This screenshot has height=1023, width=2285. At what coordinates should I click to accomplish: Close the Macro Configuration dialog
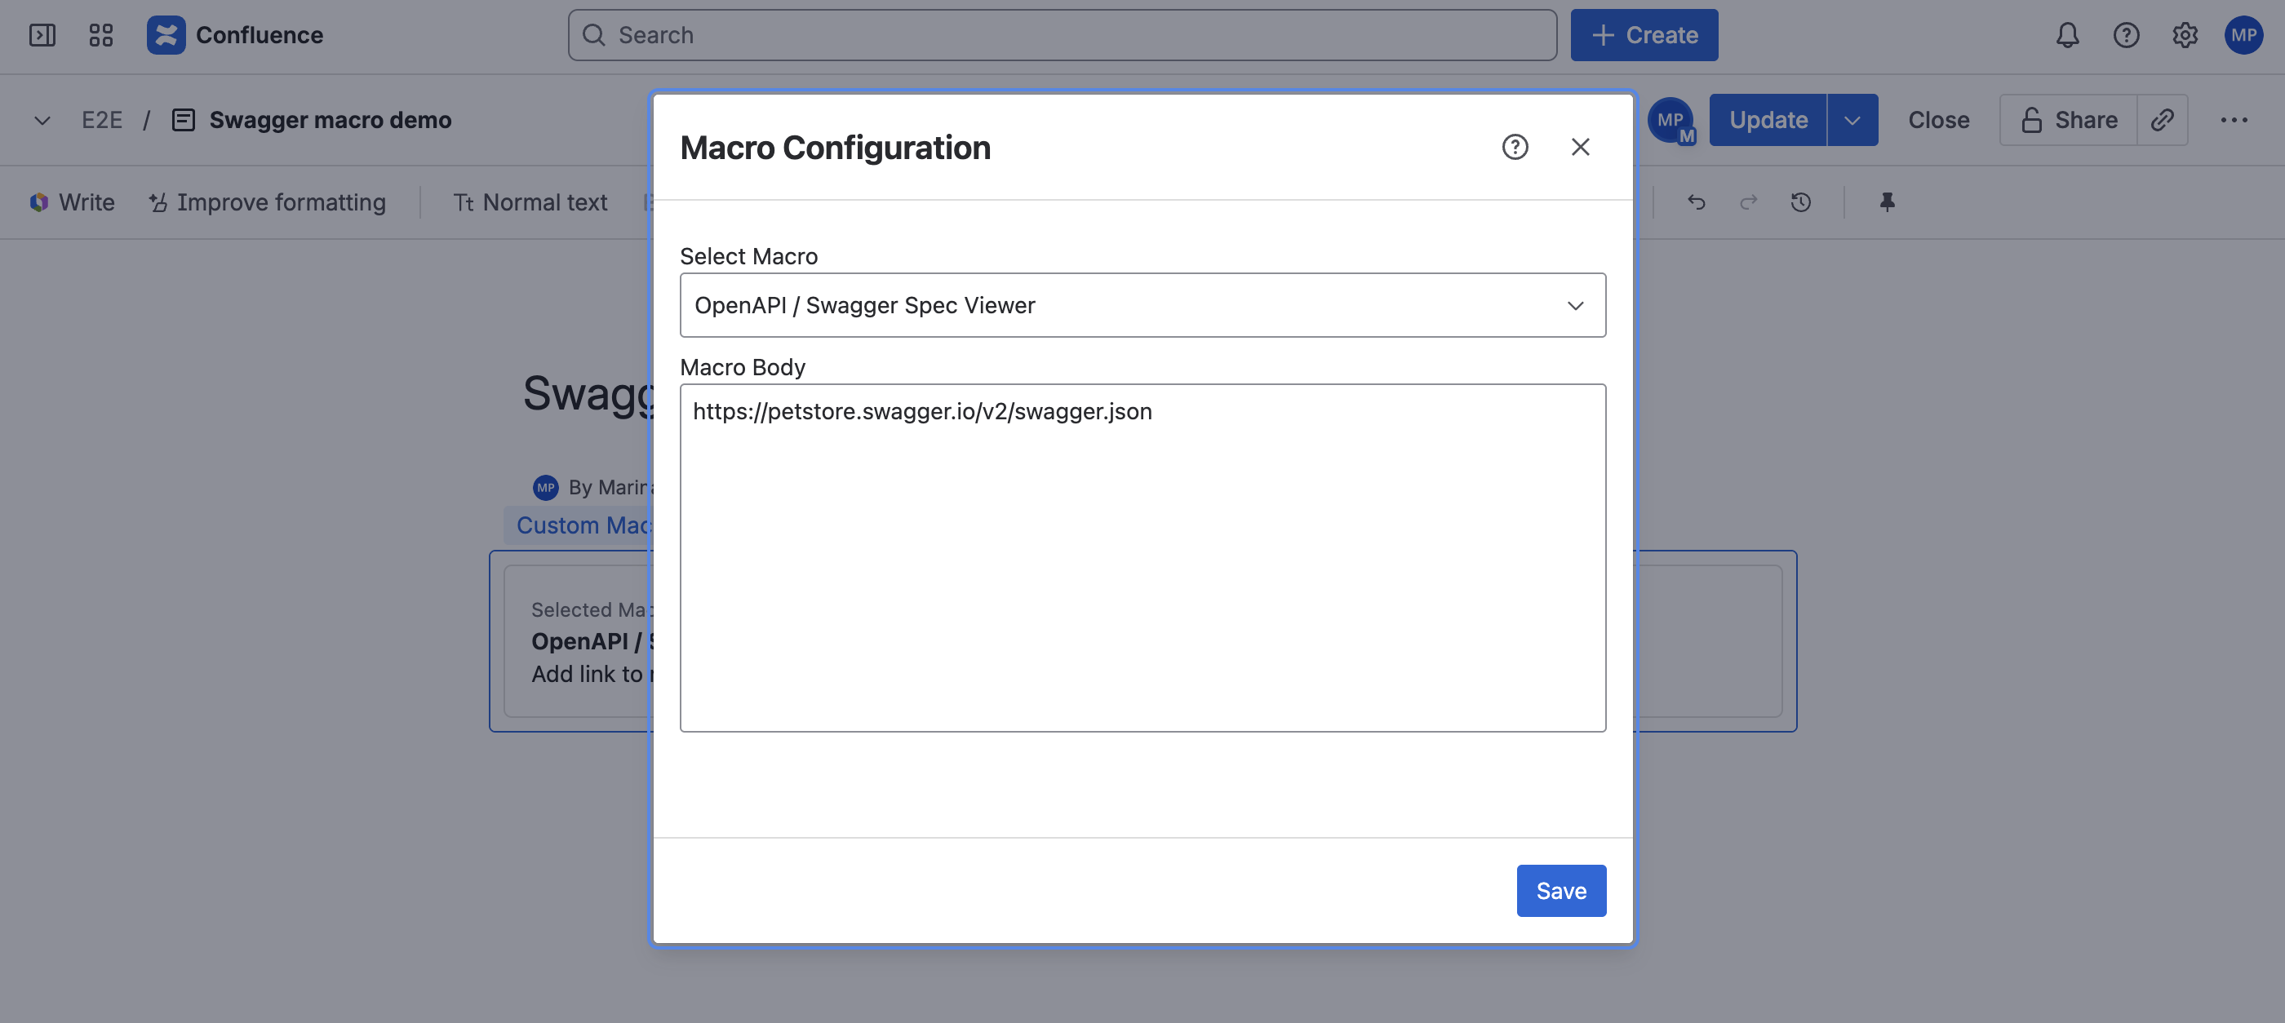1580,147
